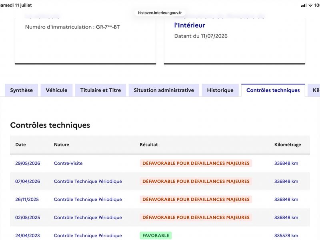Click 336848 km on the 02/05/2025 row
320x240 pixels.
pos(286,218)
